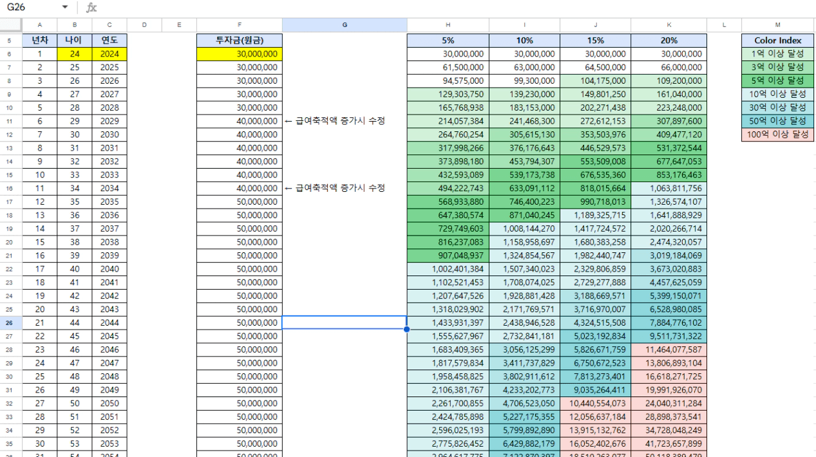The image size is (816, 457).
Task: Select cell with 41,723,657,899
Action: [x=669, y=444]
